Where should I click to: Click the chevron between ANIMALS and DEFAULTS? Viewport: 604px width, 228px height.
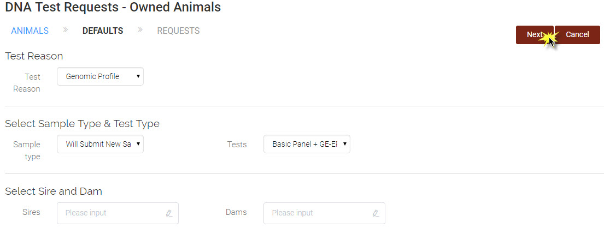pyautogui.click(x=66, y=29)
